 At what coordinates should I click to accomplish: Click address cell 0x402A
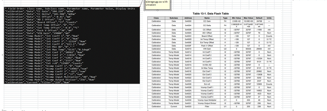click(x=188, y=91)
